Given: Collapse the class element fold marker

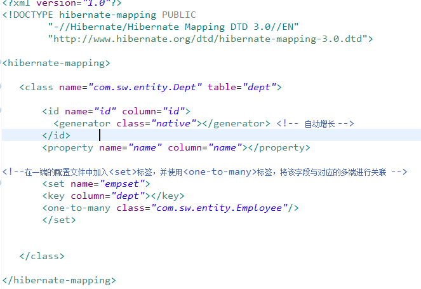Looking at the screenshot, I should click(1, 86).
